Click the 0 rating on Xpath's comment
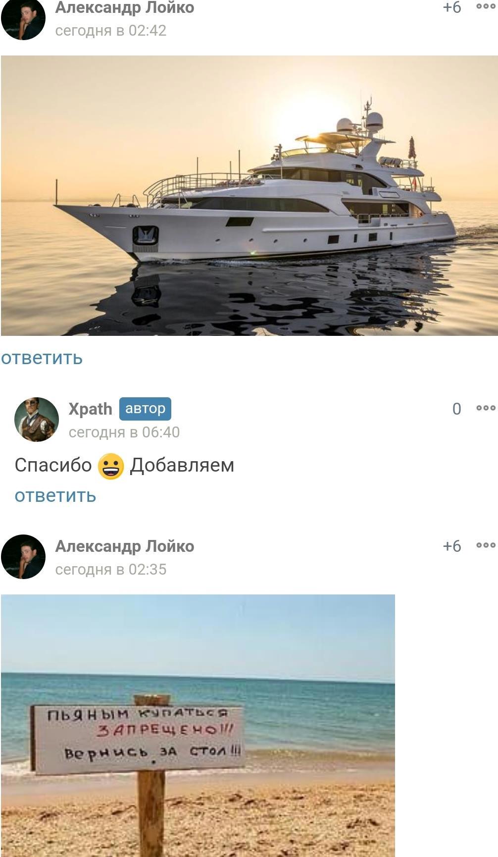 coord(456,409)
